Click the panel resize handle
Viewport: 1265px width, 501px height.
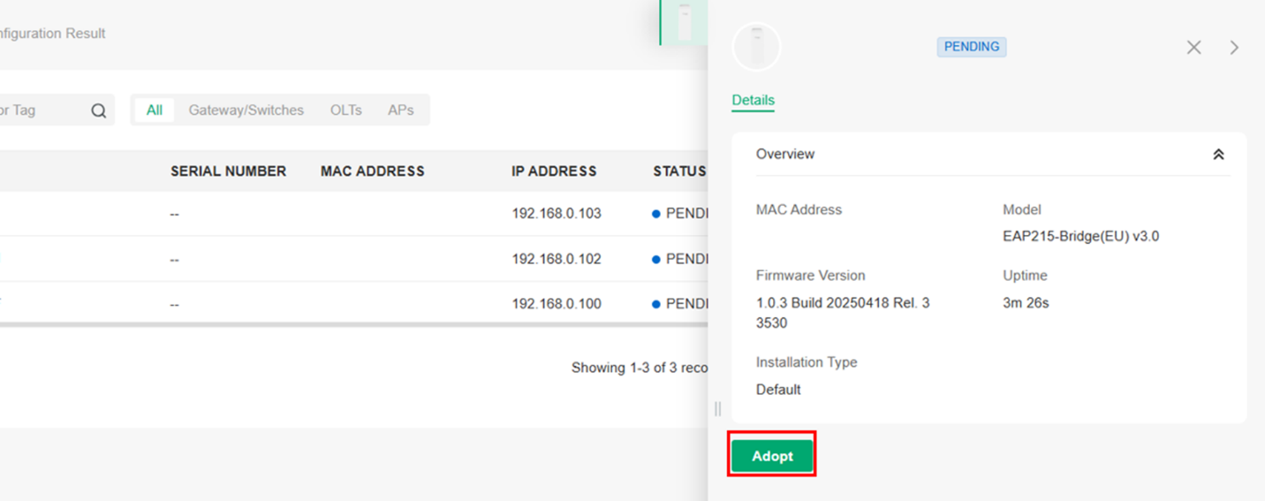(717, 408)
